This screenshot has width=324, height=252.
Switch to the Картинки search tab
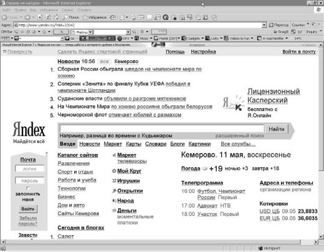pyautogui.click(x=199, y=144)
